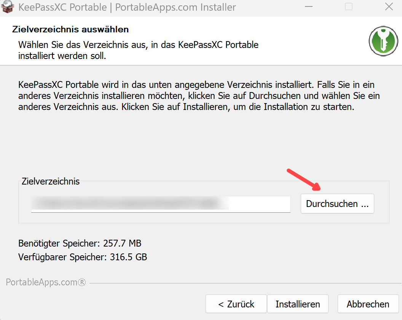This screenshot has width=402, height=320.
Task: Click the 'Verfügbarer Speicher: 316.5 GB' text
Action: point(82,257)
